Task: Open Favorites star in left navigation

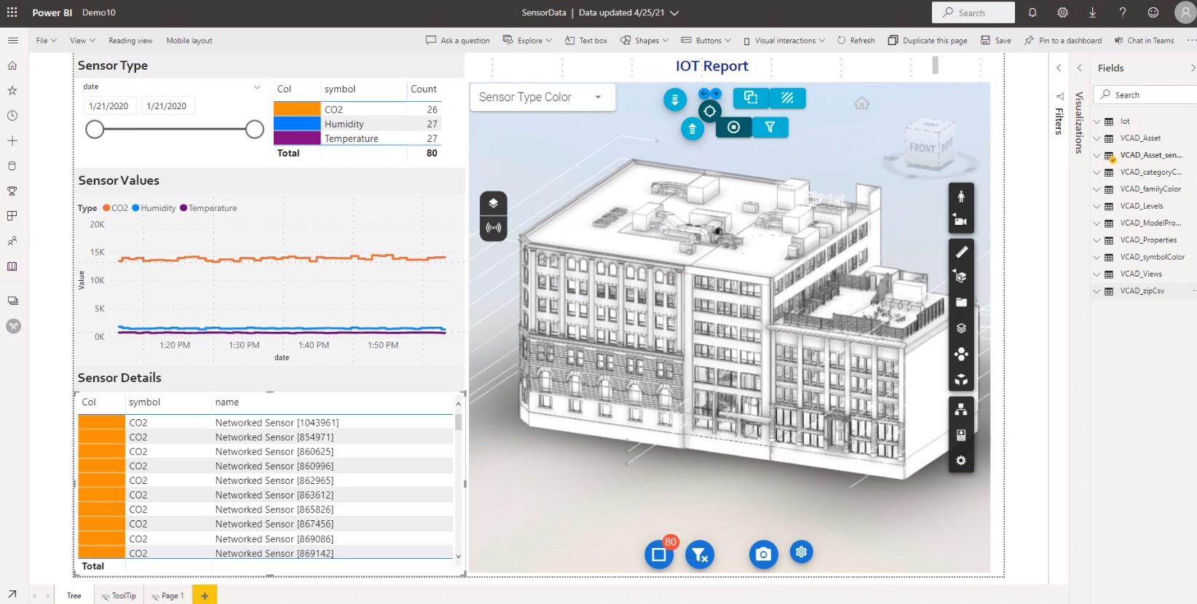Action: [x=12, y=90]
